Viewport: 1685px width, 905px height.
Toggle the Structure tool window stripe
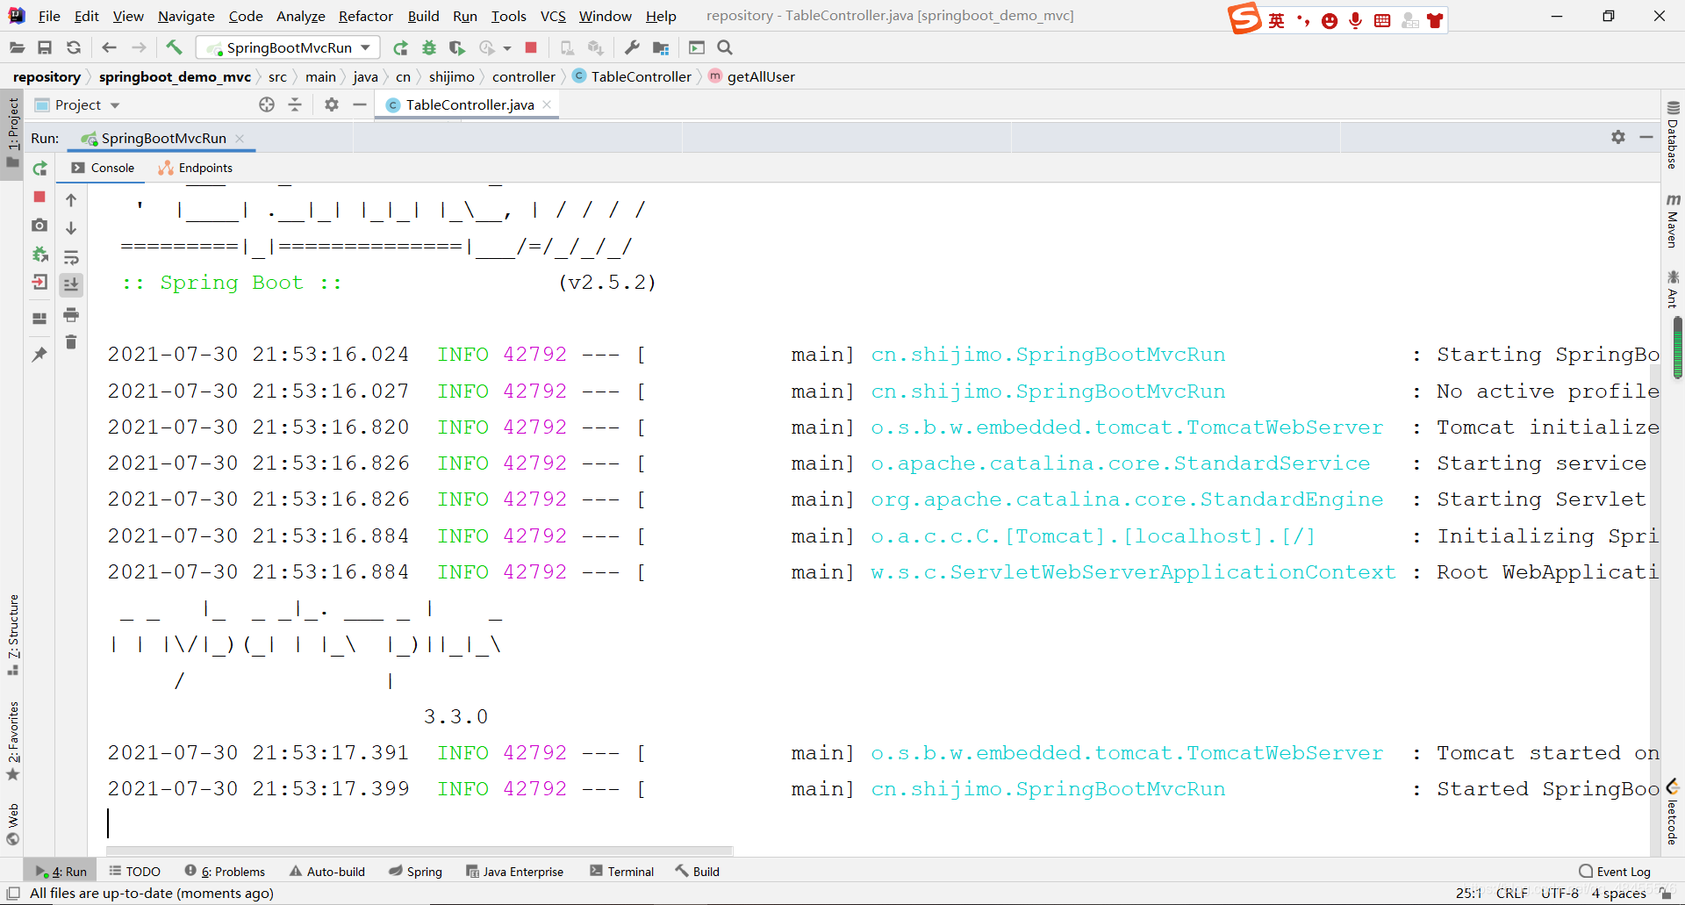click(12, 634)
